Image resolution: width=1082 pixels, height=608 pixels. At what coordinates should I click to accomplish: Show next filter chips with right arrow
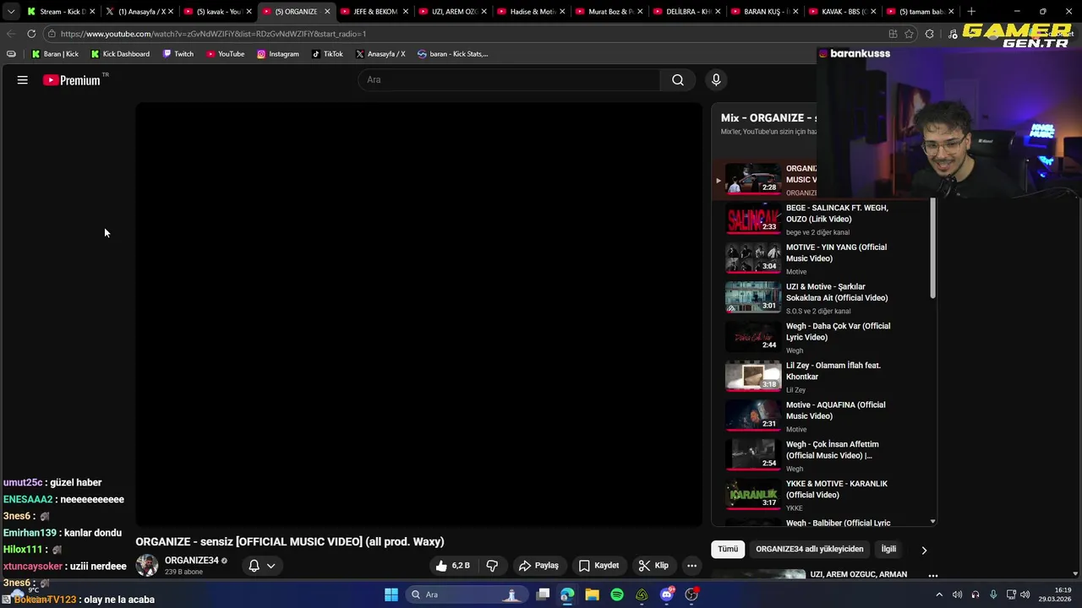(x=924, y=550)
